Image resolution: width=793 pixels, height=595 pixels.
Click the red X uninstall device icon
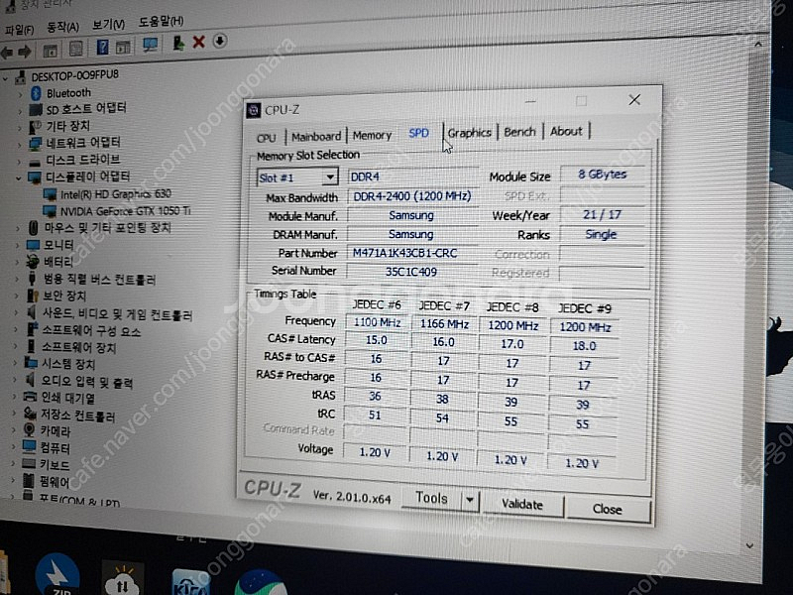199,42
